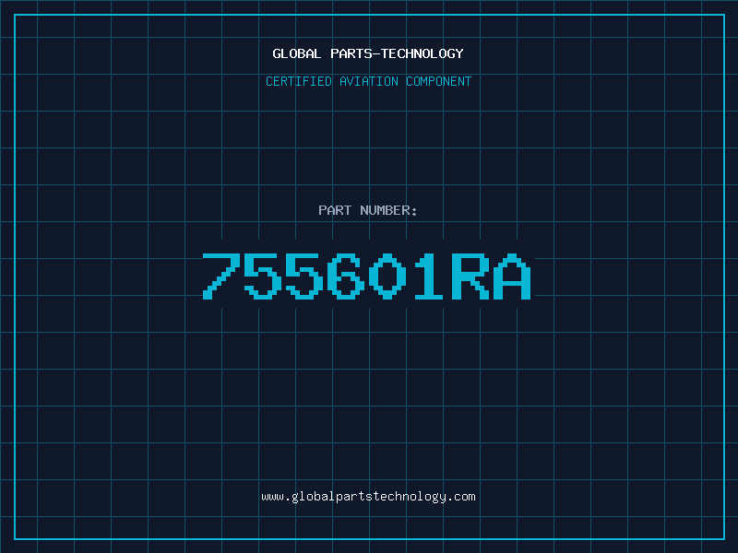Click the CERTIFIED AVIATION COMPONENT subtitle
This screenshot has height=553, width=738.
coord(368,81)
